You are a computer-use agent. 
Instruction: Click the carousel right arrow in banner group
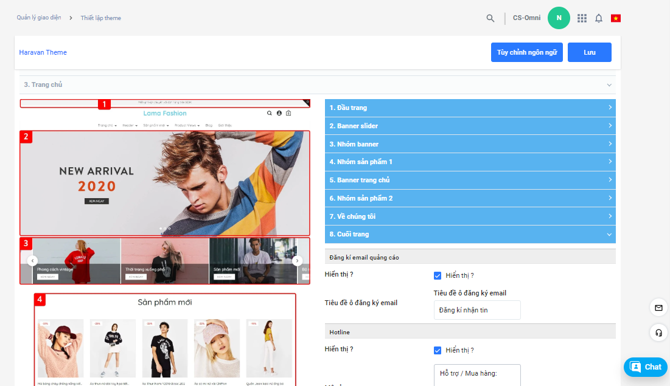(298, 261)
